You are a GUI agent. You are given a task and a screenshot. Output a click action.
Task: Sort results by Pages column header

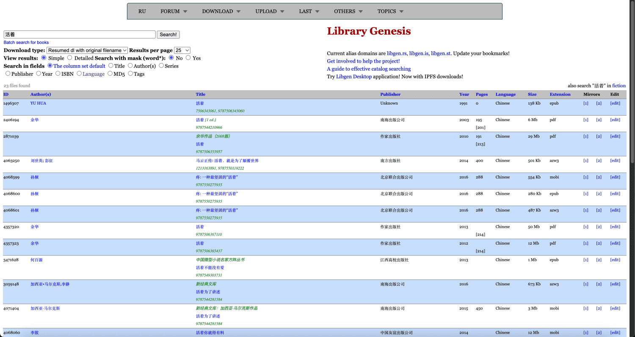pos(482,94)
